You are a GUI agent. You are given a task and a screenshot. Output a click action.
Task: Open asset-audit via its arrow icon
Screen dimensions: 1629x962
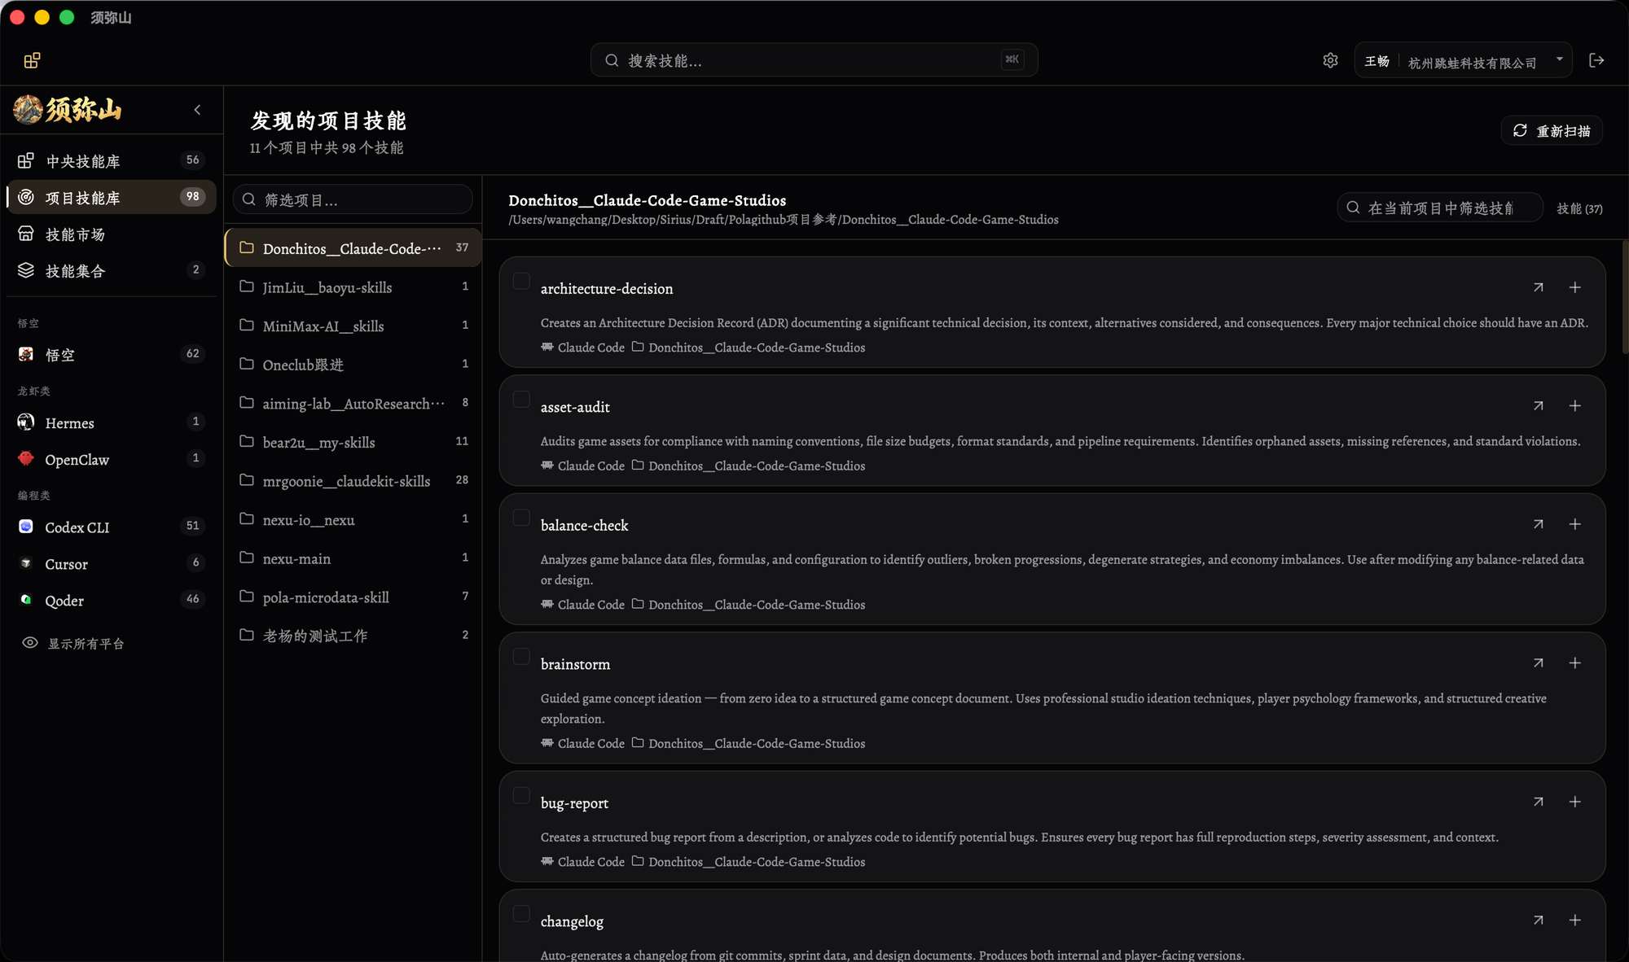point(1538,405)
